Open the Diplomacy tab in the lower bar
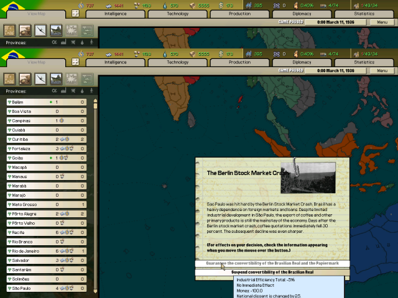Screen dimensions: 398x298 pyautogui.click(x=302, y=62)
